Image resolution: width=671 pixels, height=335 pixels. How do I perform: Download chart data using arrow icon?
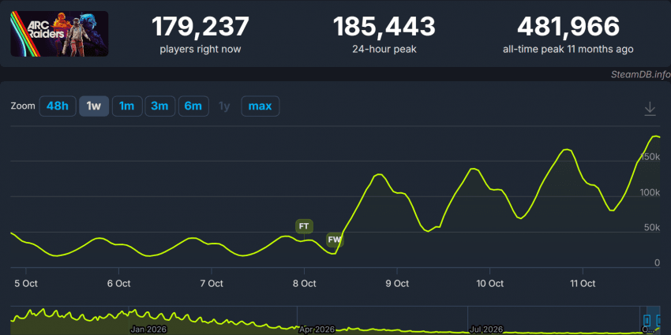(650, 109)
